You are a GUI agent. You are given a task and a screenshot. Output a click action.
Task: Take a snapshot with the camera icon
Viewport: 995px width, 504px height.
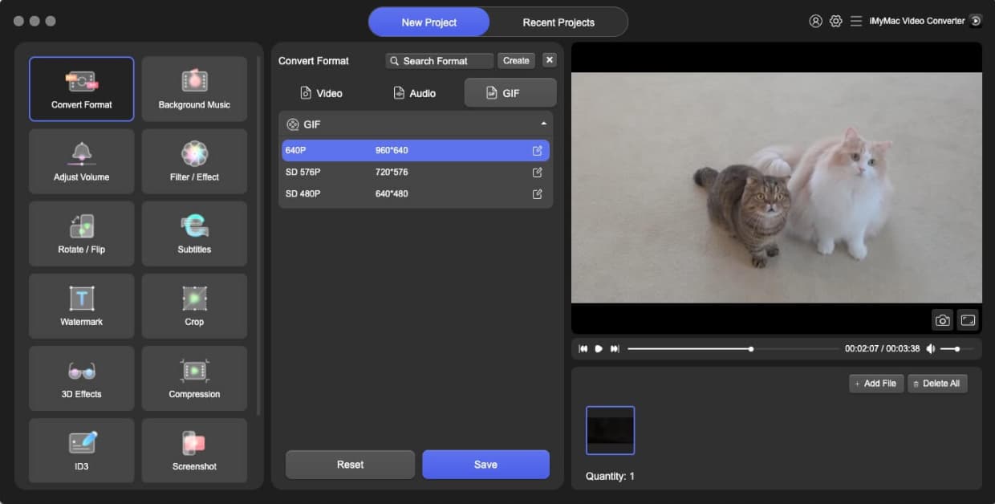point(943,320)
